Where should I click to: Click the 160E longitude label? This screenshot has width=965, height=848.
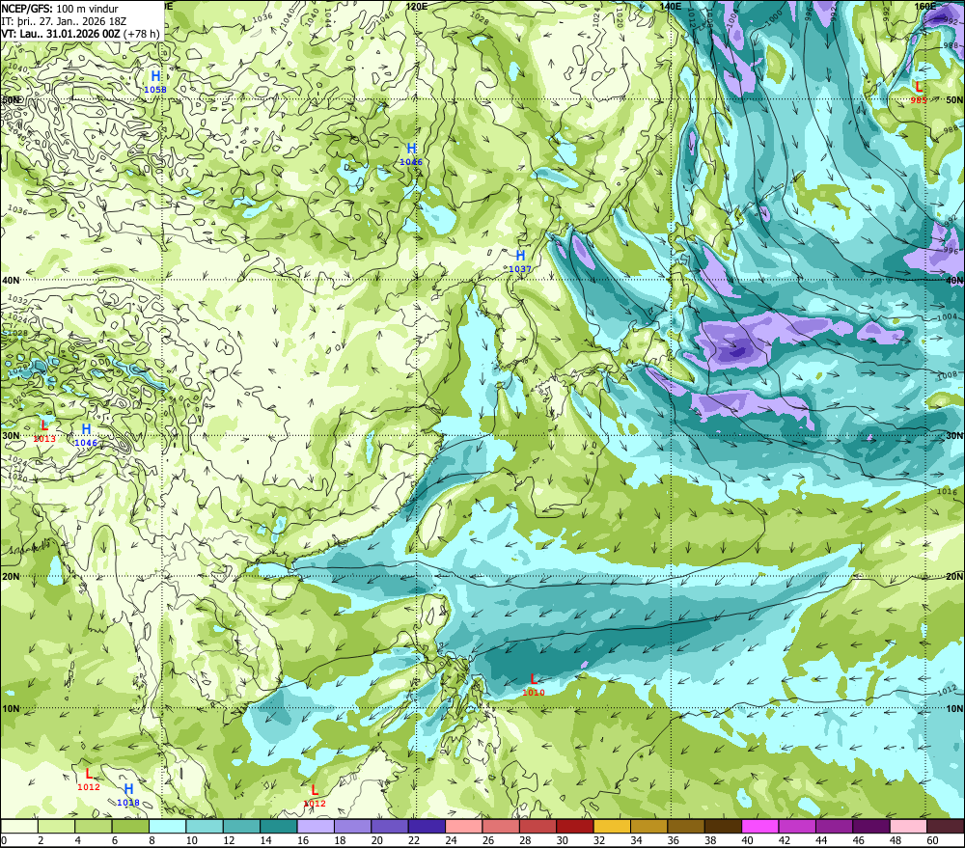pyautogui.click(x=925, y=6)
